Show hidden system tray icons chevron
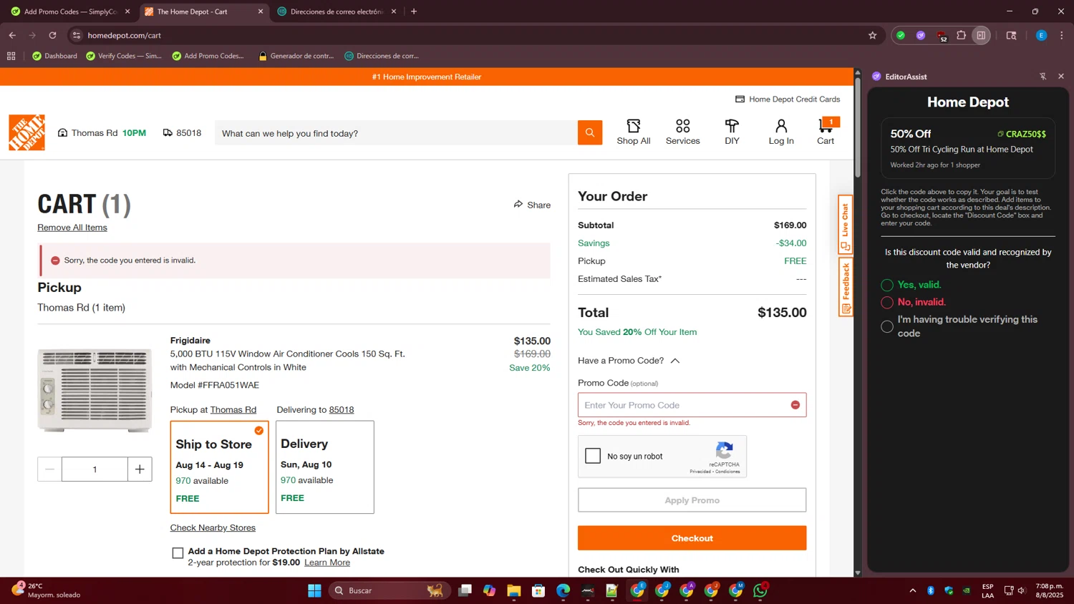 (912, 590)
